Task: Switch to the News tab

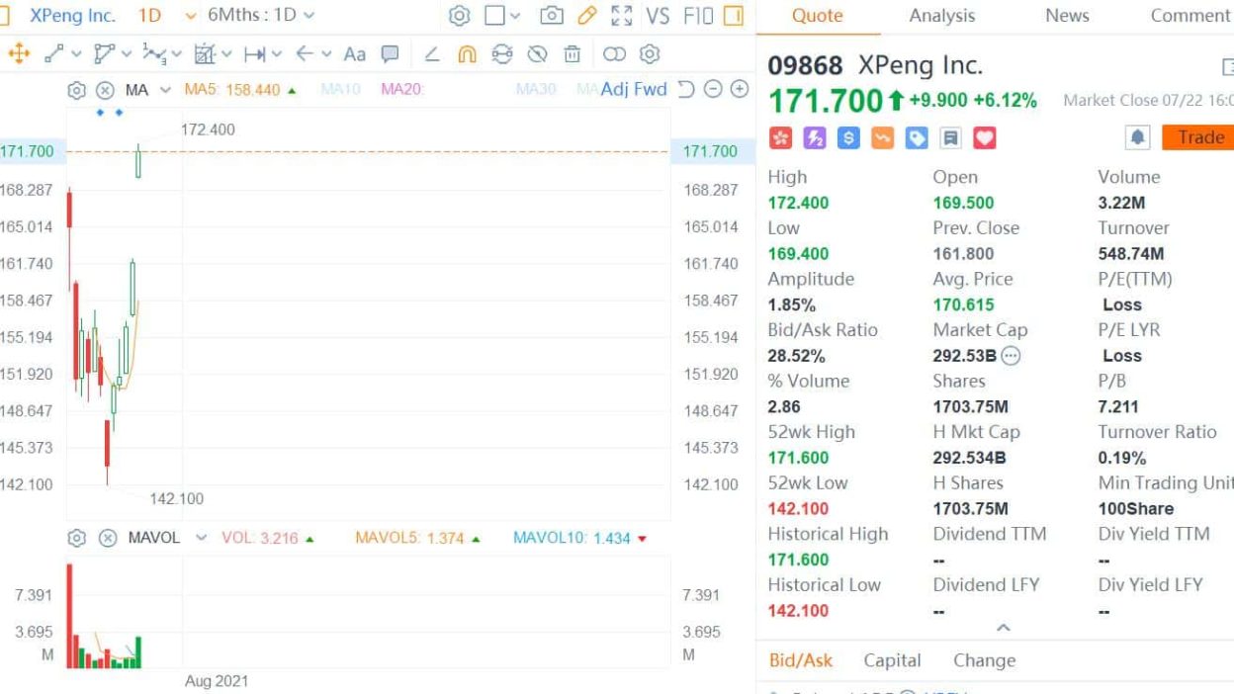Action: [x=1067, y=16]
